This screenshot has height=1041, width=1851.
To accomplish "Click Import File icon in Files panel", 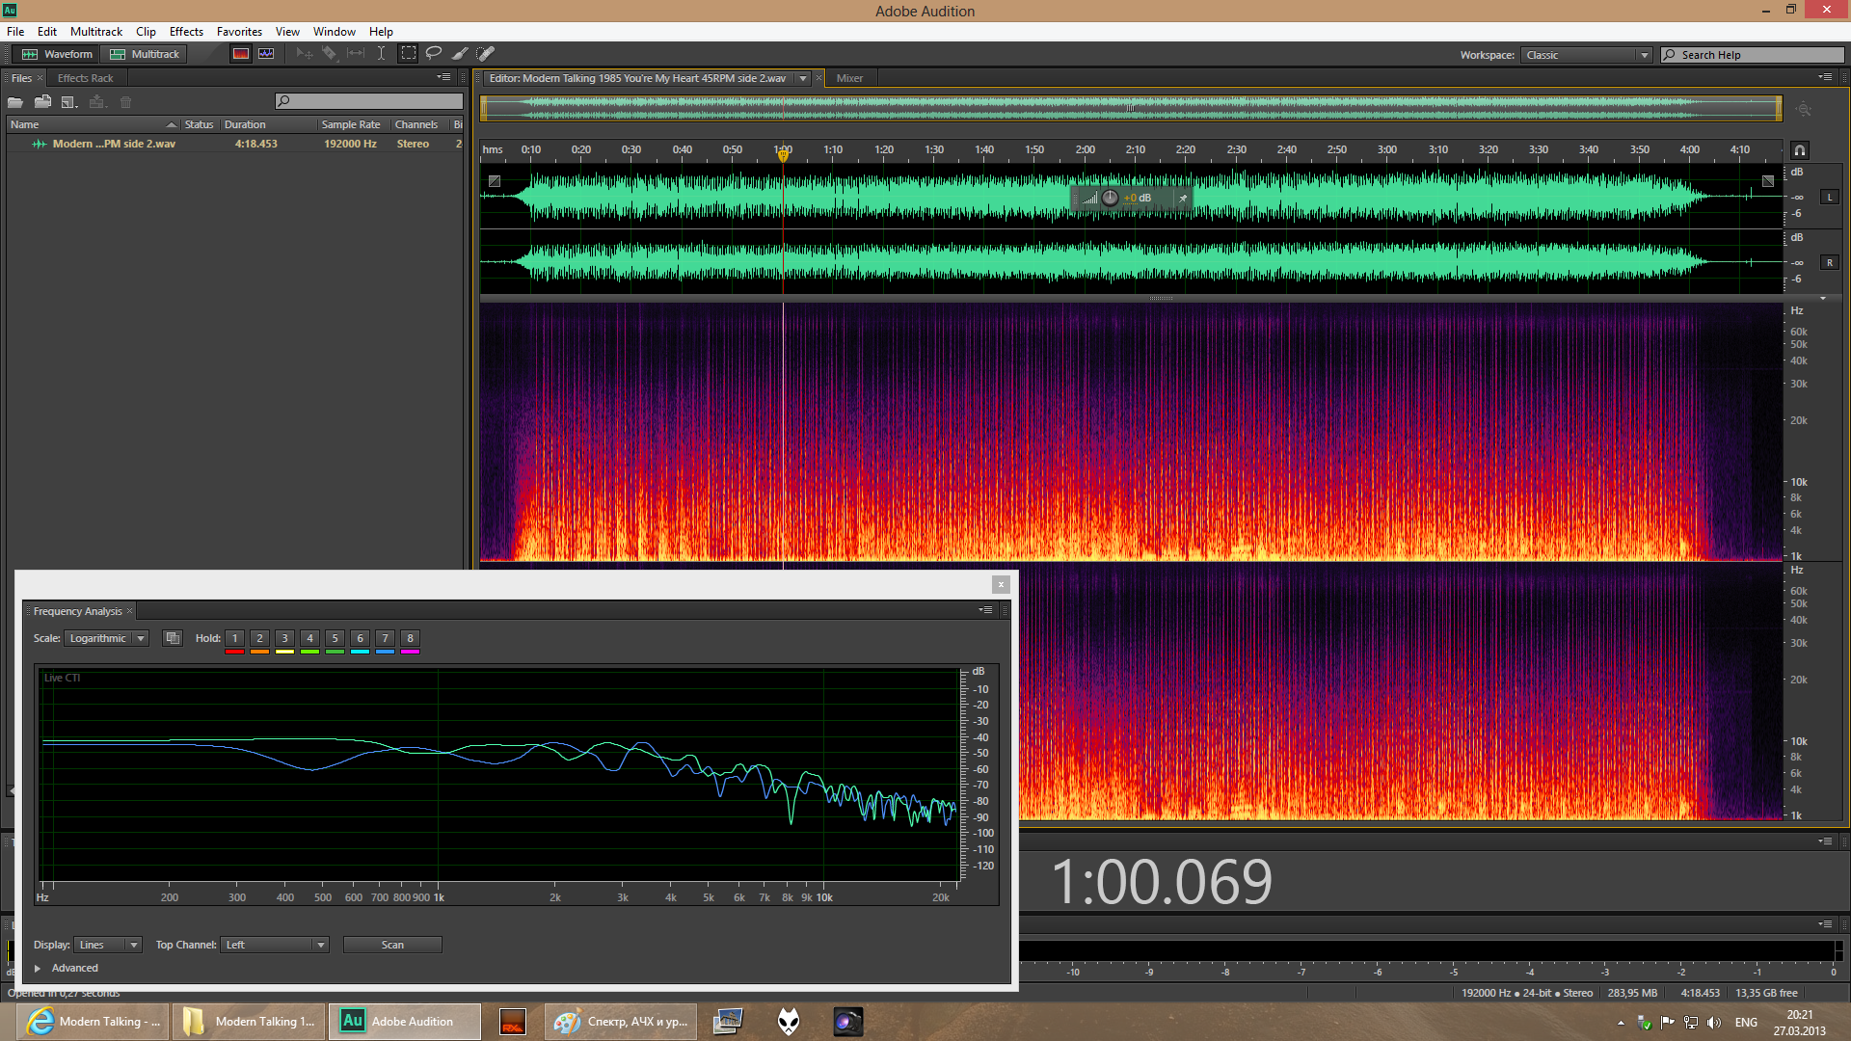I will (x=42, y=102).
